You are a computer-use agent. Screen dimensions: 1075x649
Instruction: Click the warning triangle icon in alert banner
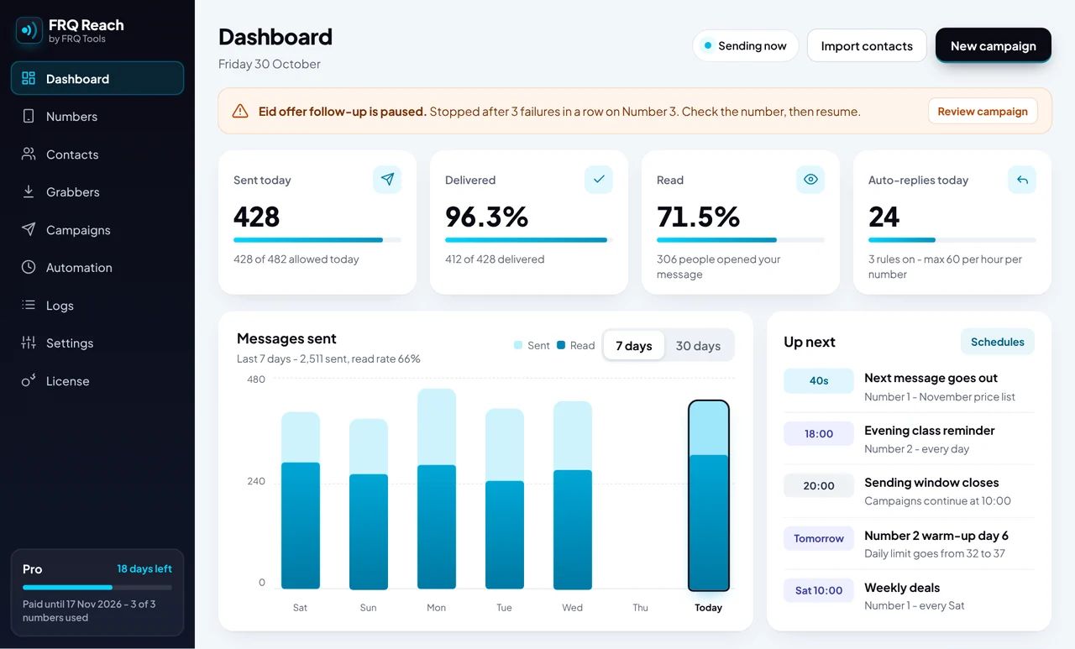coord(240,111)
